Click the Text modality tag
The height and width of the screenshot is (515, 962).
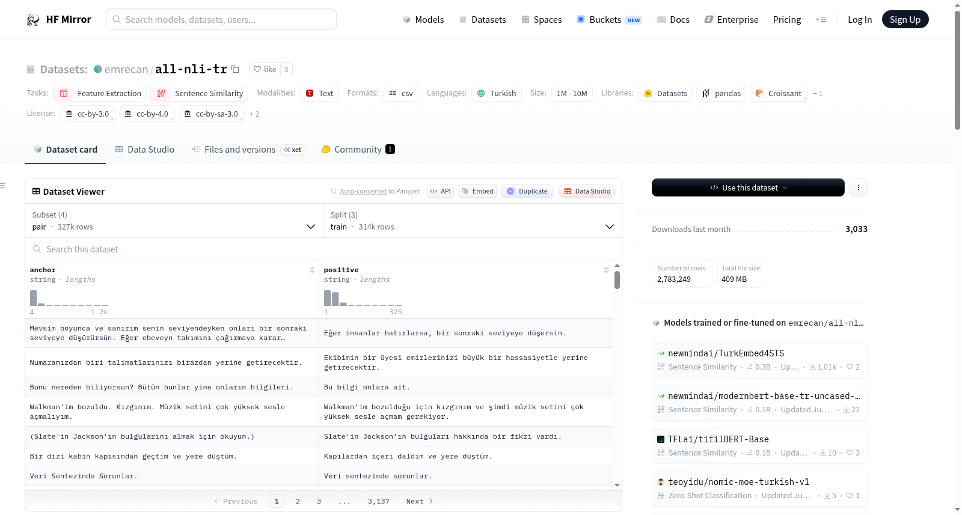tap(320, 93)
